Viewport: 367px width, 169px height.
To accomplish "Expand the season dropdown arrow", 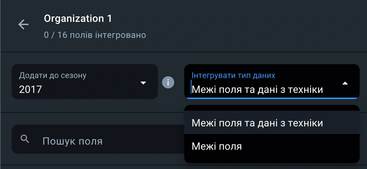I will 143,83.
